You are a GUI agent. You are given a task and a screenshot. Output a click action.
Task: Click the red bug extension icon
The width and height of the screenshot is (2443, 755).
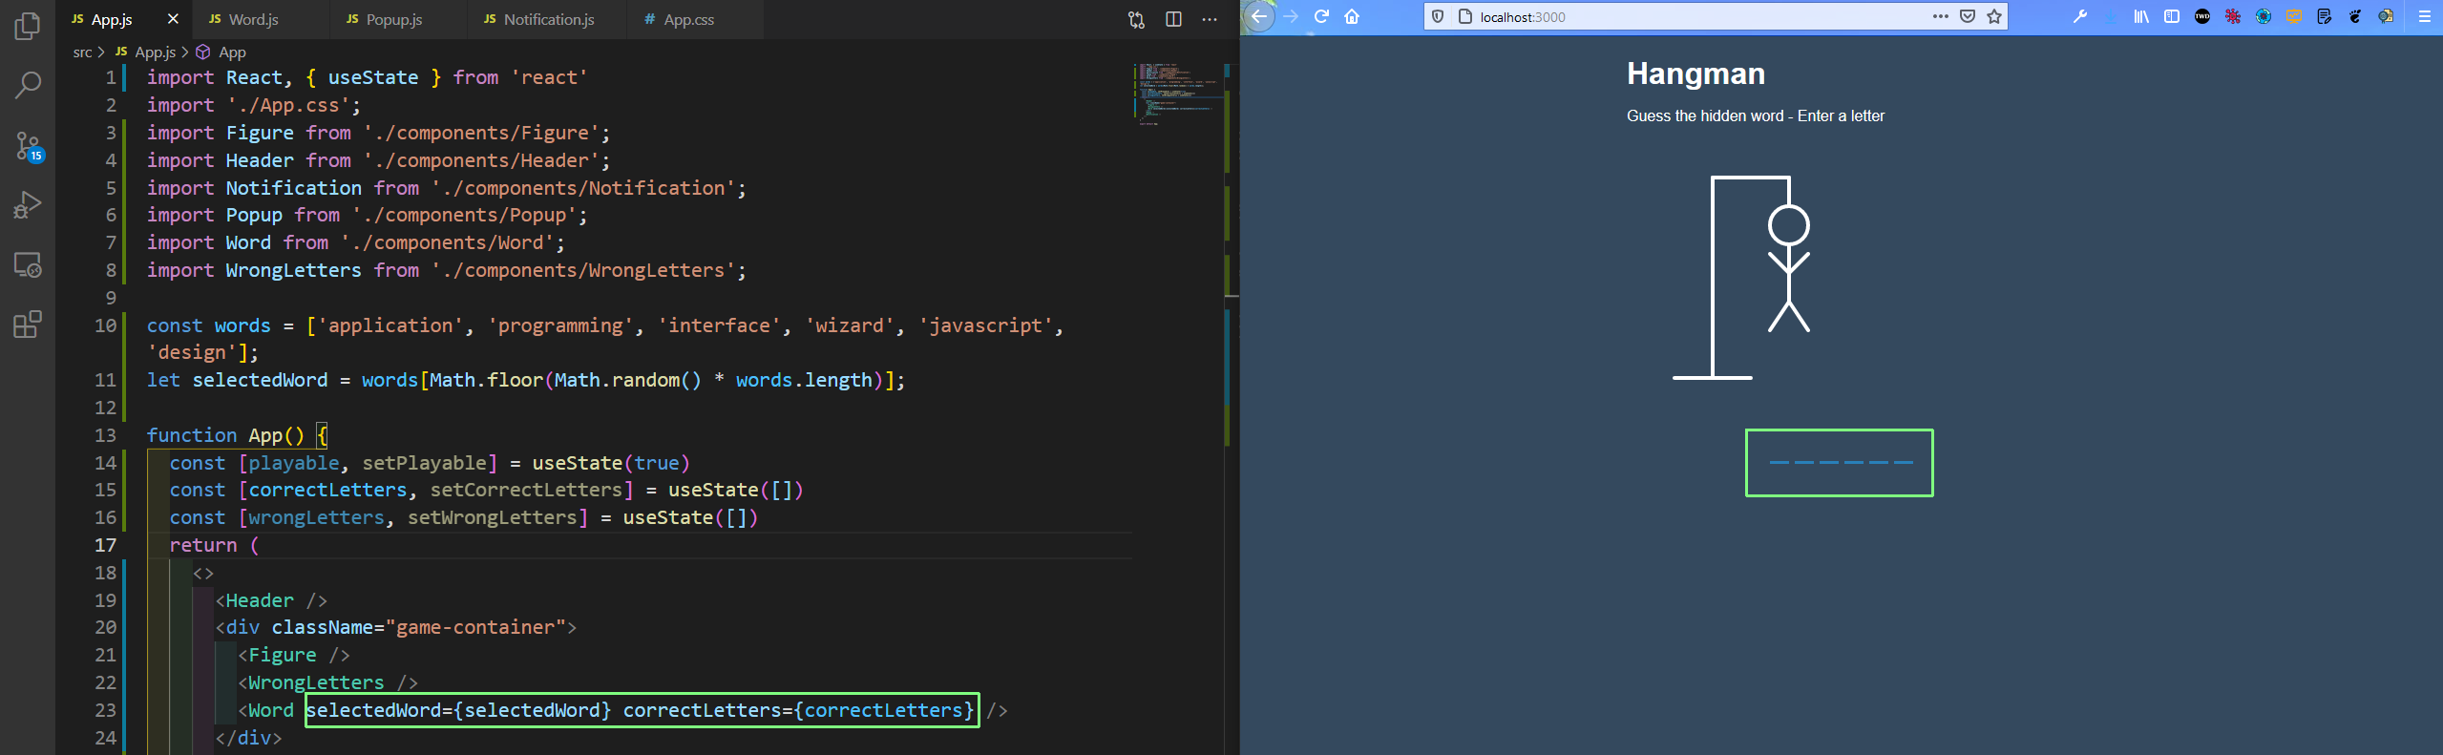point(2233,16)
